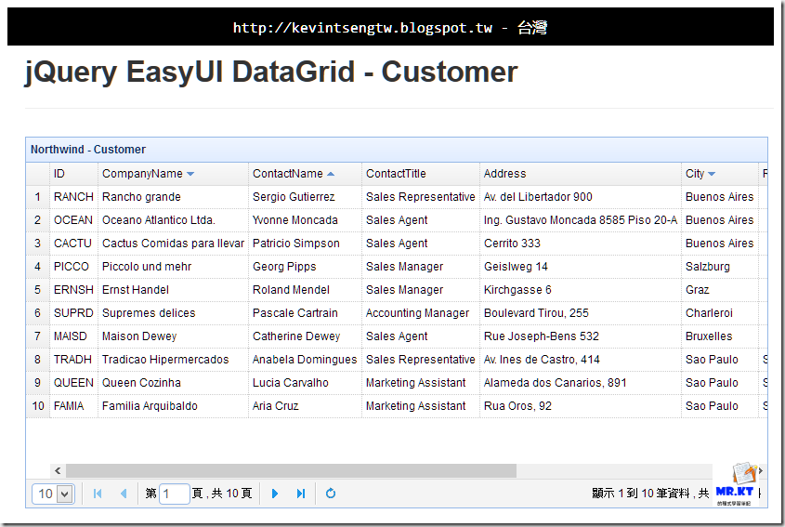Click address Kirchgasse 6

tap(581, 290)
